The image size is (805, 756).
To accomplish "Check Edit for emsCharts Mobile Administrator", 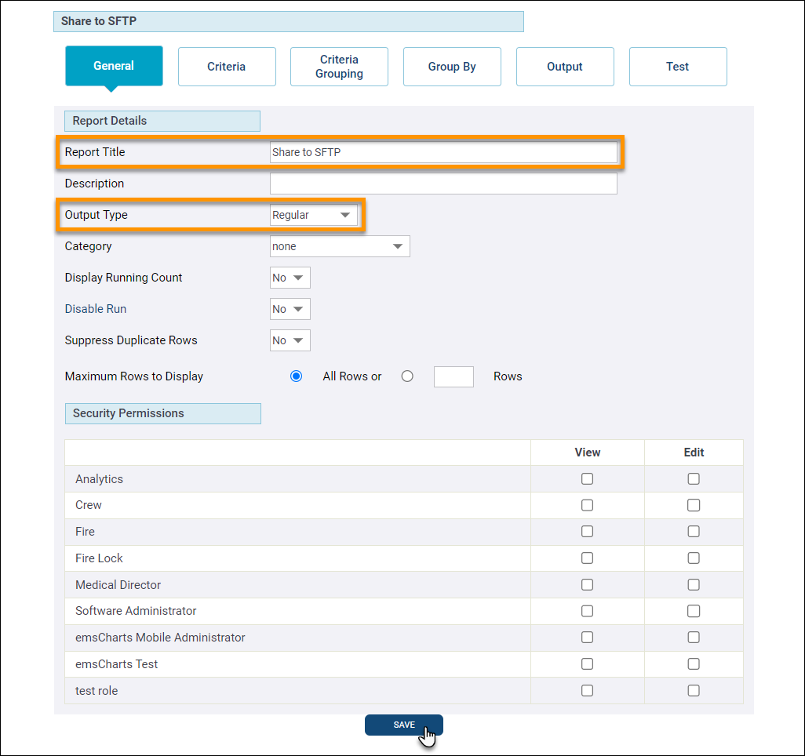I will 694,637.
